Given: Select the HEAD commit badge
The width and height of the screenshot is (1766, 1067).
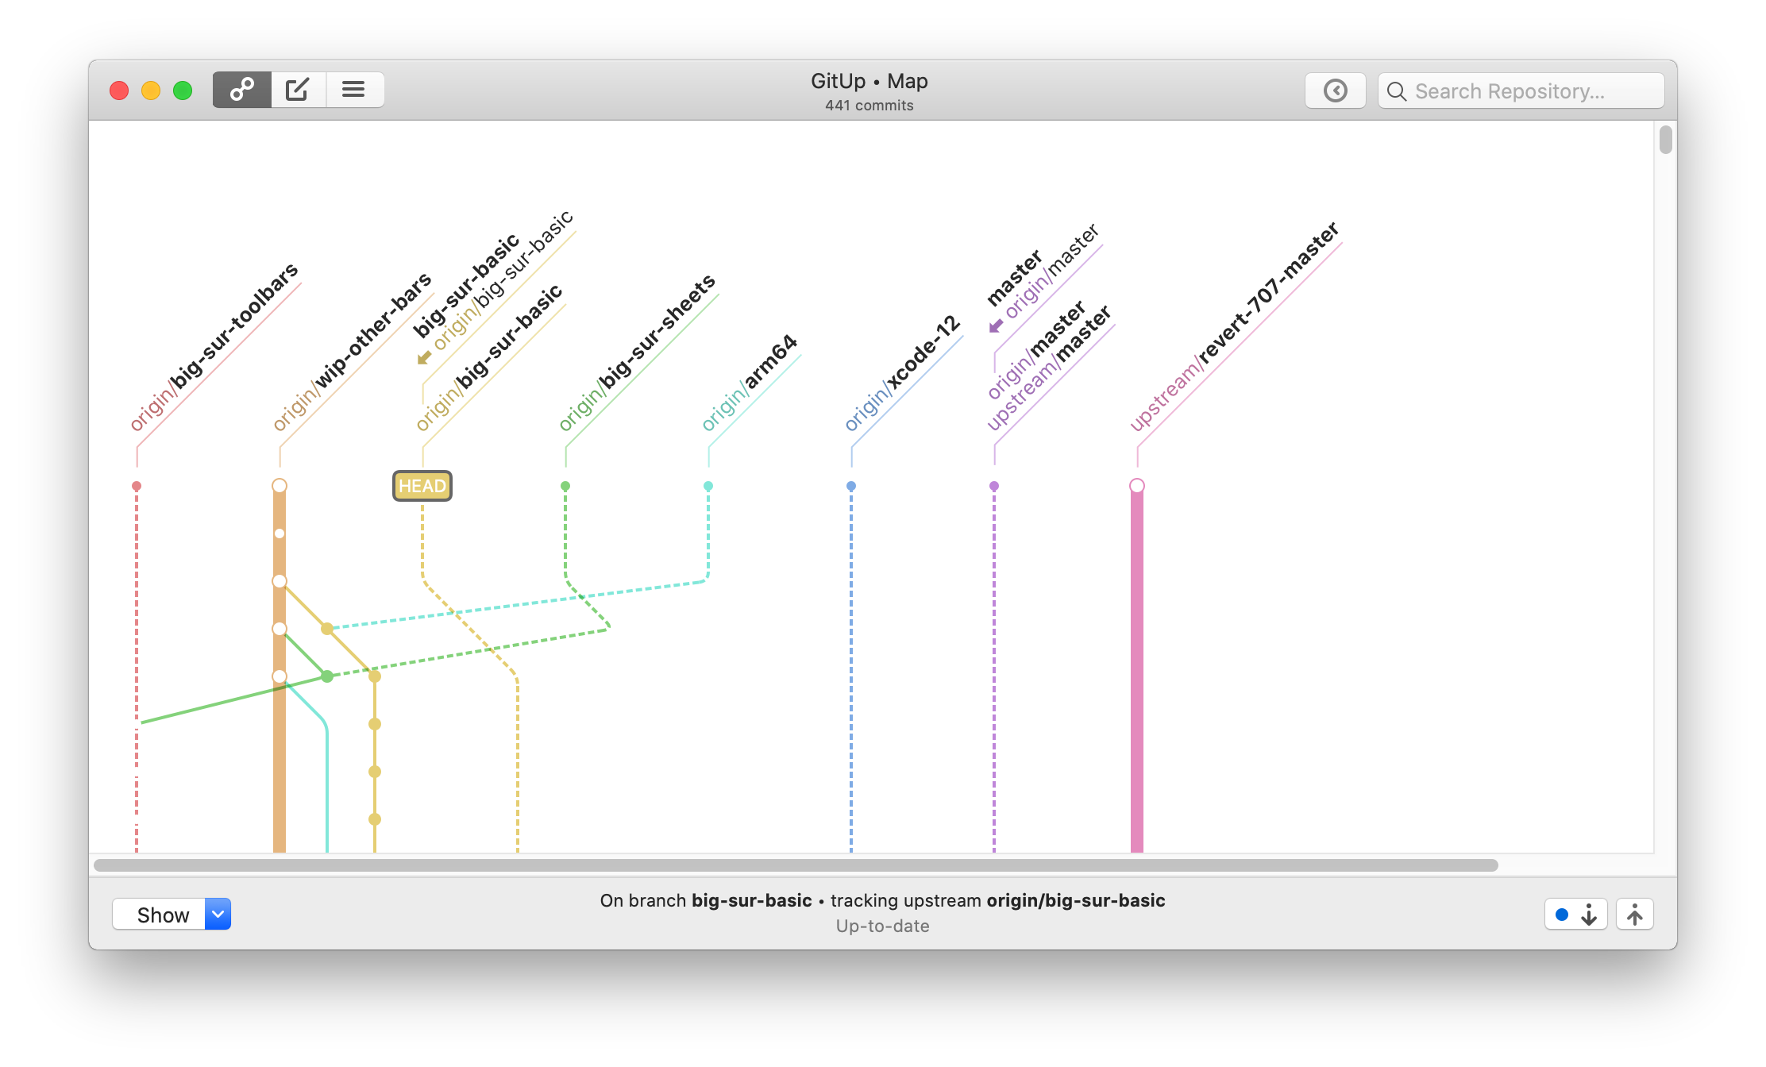Looking at the screenshot, I should pyautogui.click(x=422, y=486).
